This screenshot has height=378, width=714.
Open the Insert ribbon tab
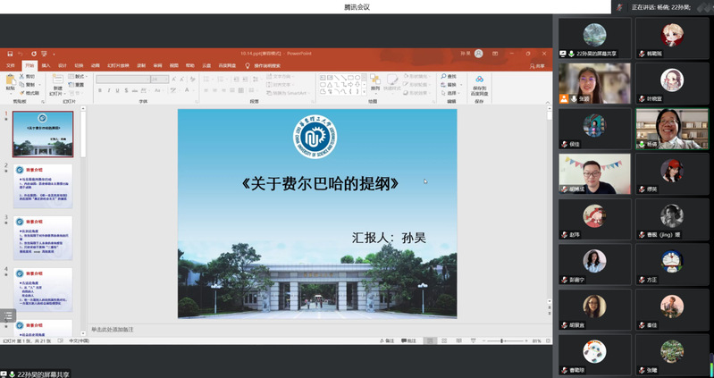(x=46, y=65)
